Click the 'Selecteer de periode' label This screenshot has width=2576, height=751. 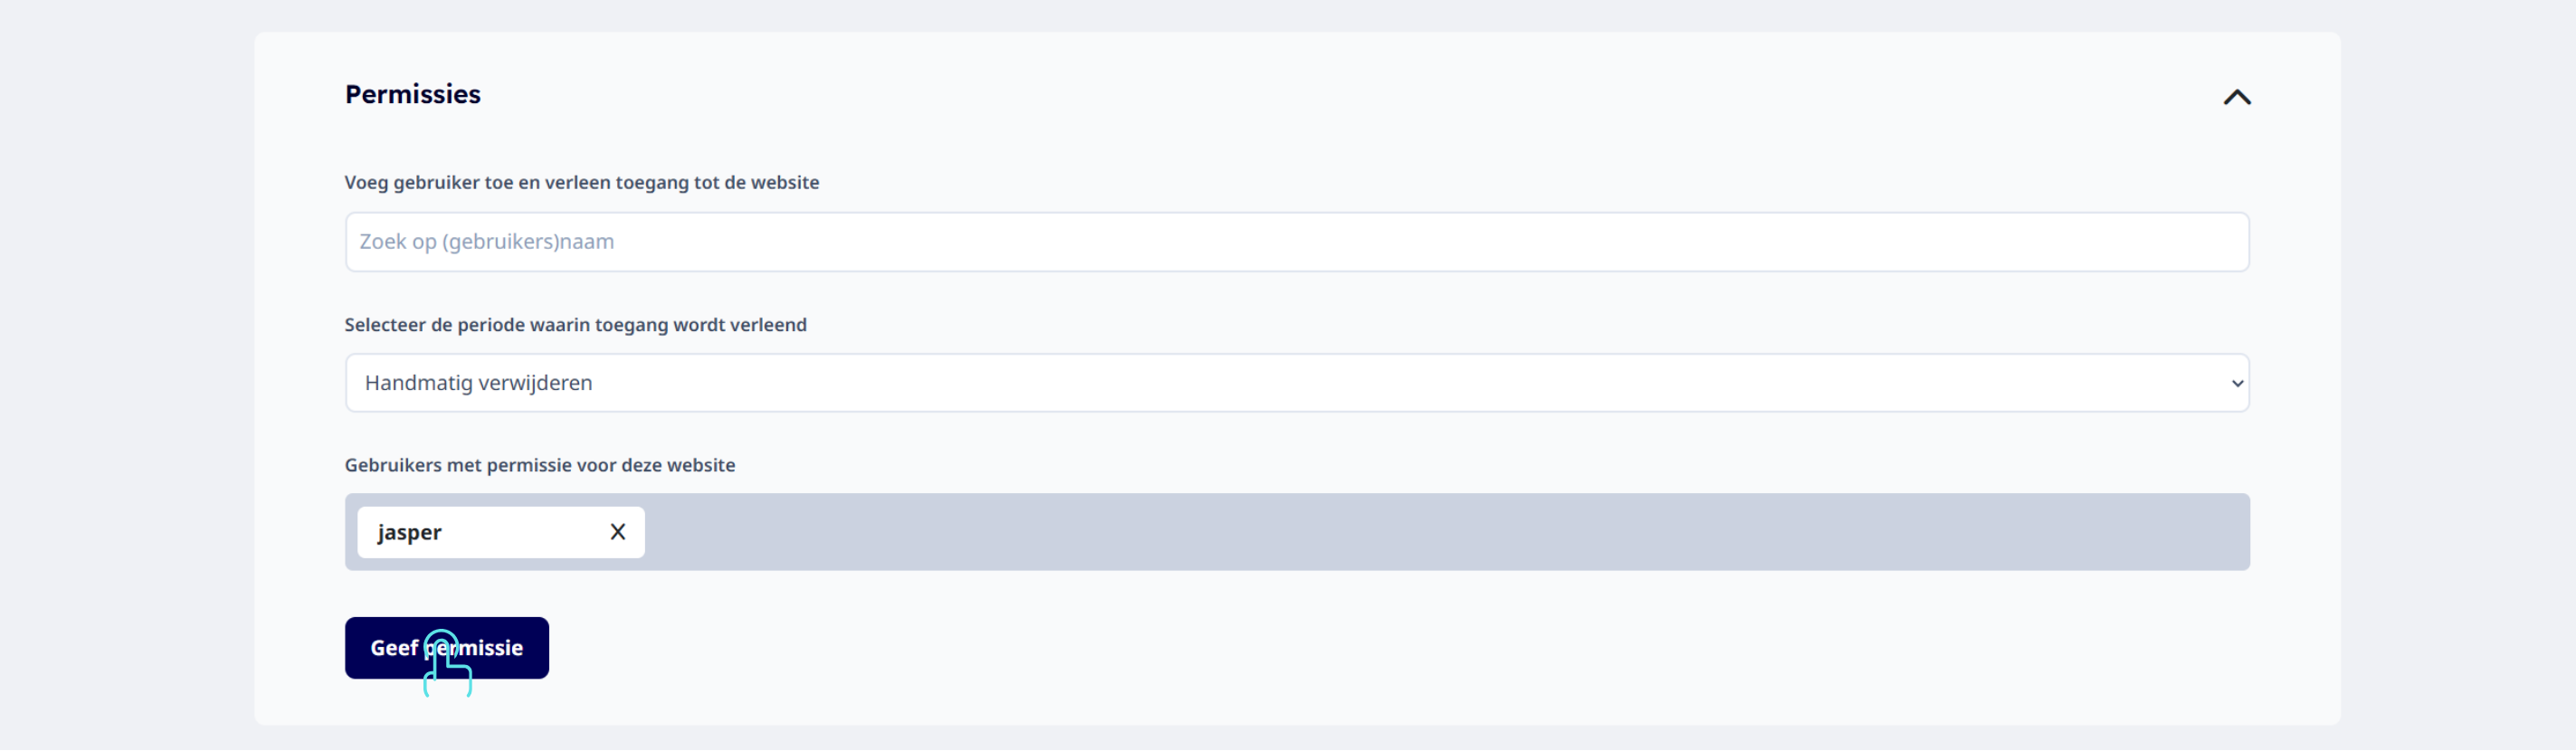coord(576,325)
